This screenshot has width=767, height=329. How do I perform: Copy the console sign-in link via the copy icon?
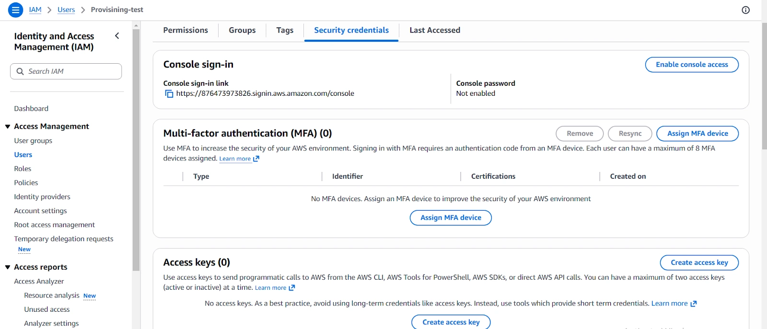pyautogui.click(x=169, y=94)
